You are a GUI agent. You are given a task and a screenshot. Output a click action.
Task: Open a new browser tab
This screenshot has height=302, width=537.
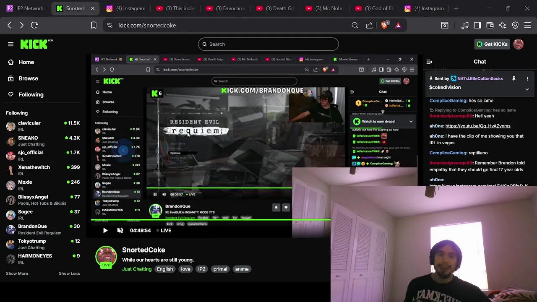click(456, 8)
